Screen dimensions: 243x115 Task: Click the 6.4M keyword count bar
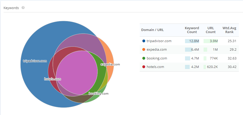pos(188,50)
